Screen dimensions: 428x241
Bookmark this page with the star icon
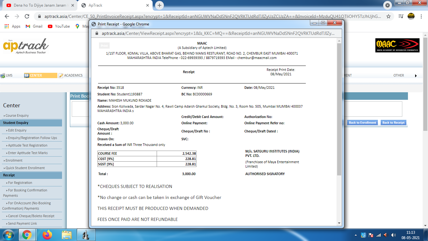tap(389, 16)
